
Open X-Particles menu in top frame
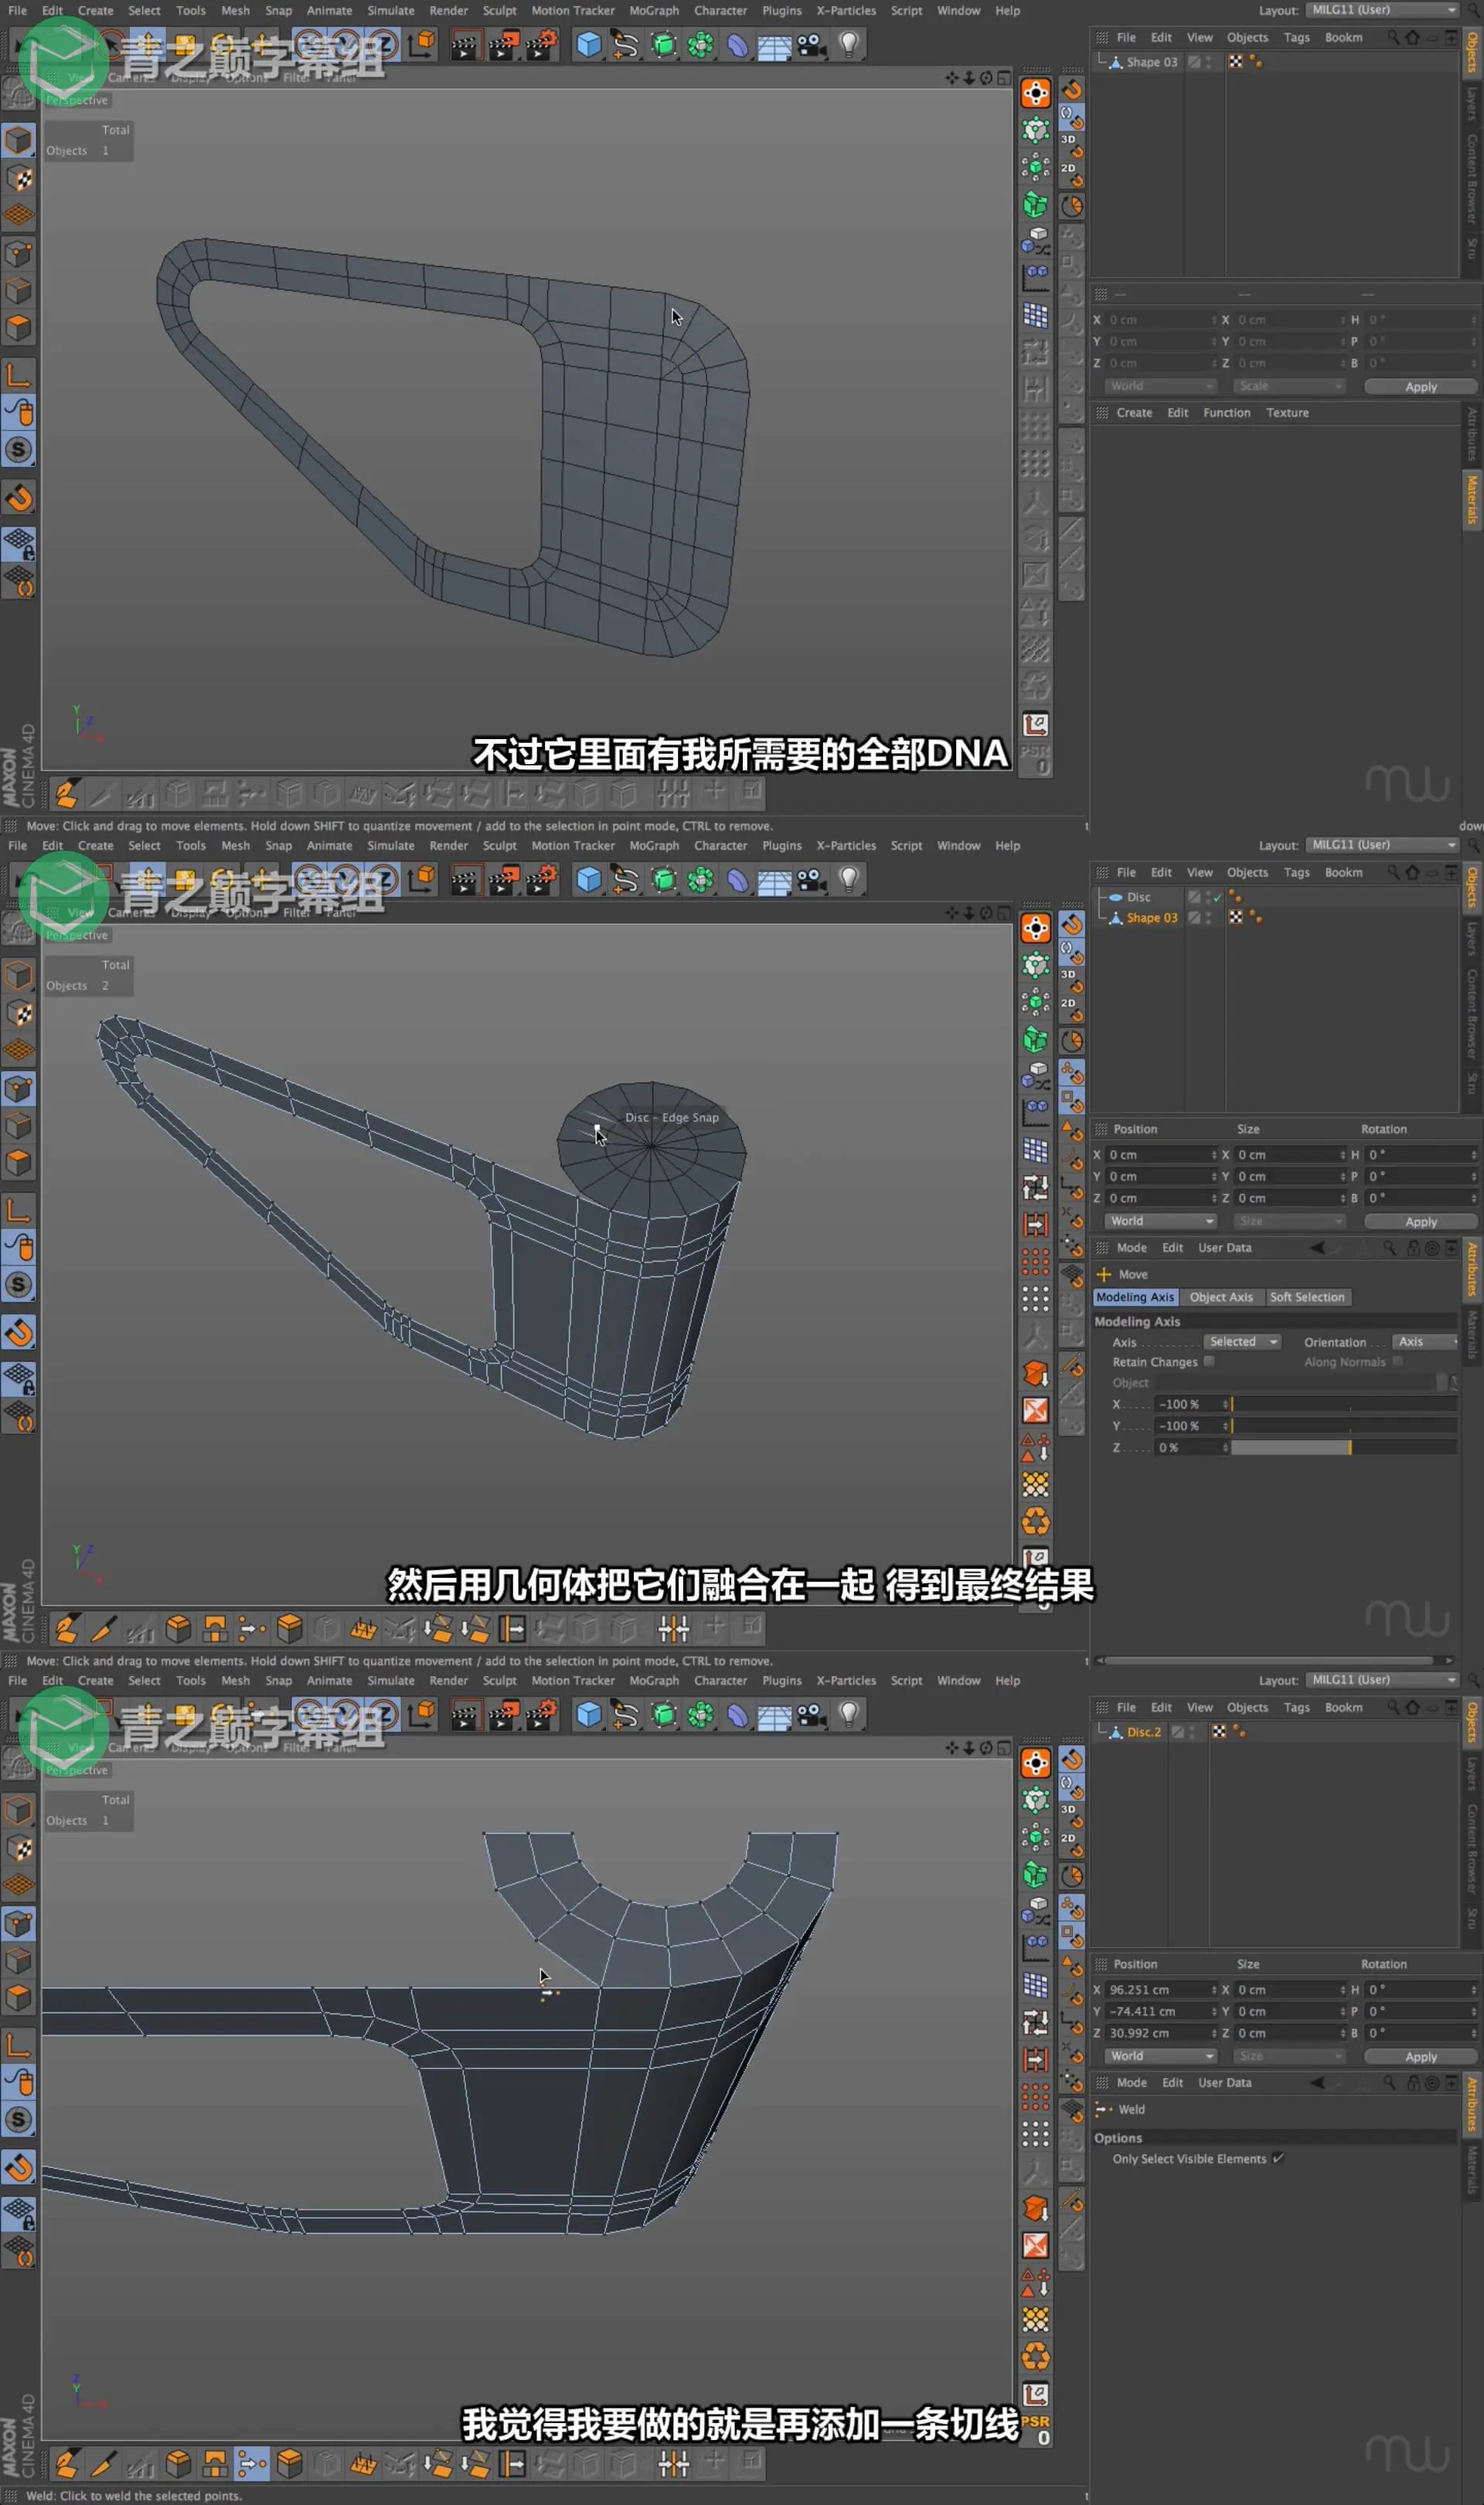pos(846,10)
